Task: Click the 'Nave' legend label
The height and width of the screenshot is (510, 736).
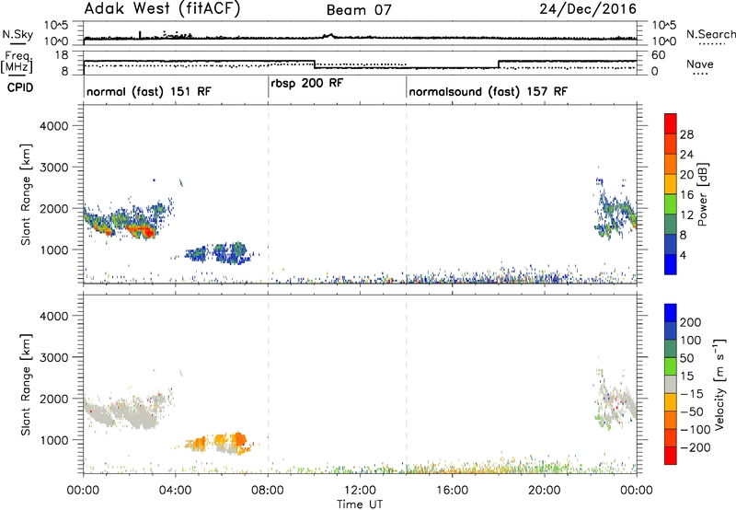Action: pyautogui.click(x=700, y=64)
